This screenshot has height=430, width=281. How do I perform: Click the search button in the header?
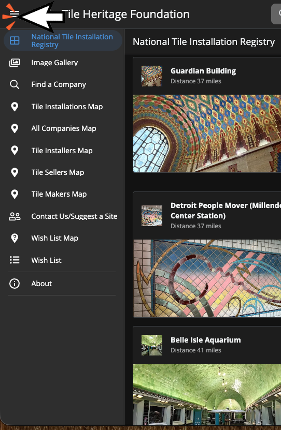tap(276, 14)
